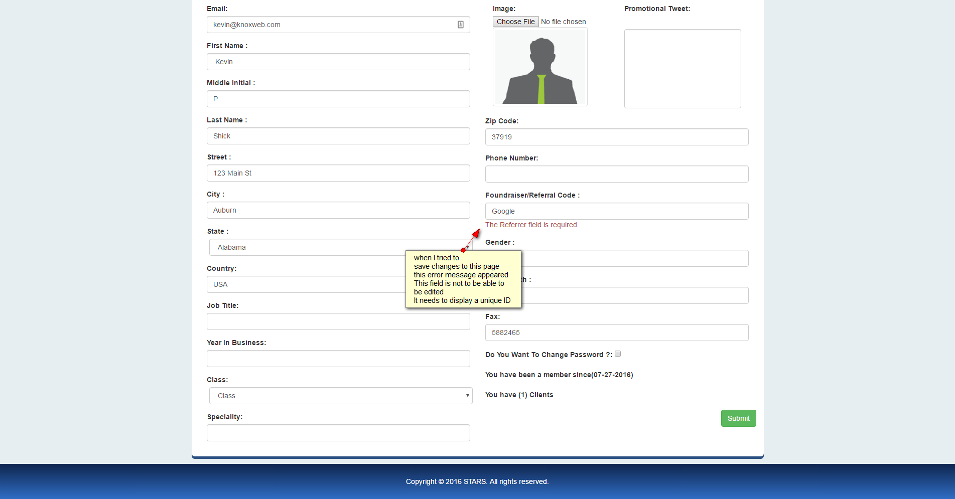955x499 pixels.
Task: Click the empty Phone Number field
Action: click(x=617, y=174)
